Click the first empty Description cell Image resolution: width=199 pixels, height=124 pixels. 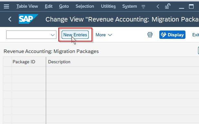123,71
